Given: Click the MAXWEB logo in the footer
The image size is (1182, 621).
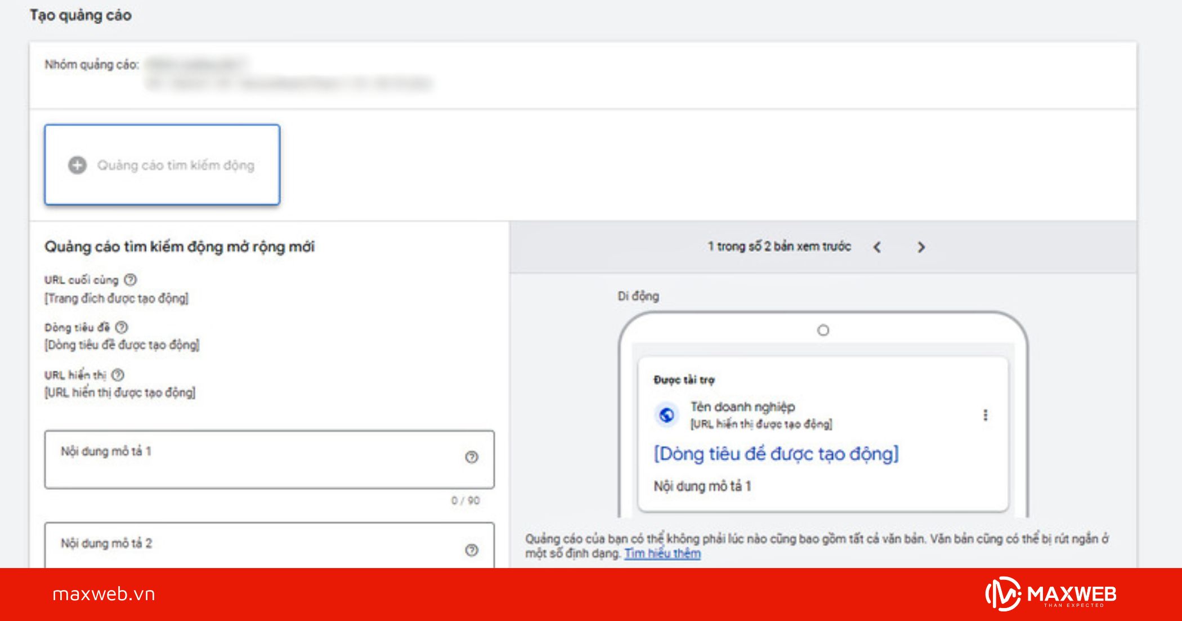Looking at the screenshot, I should (x=1051, y=594).
